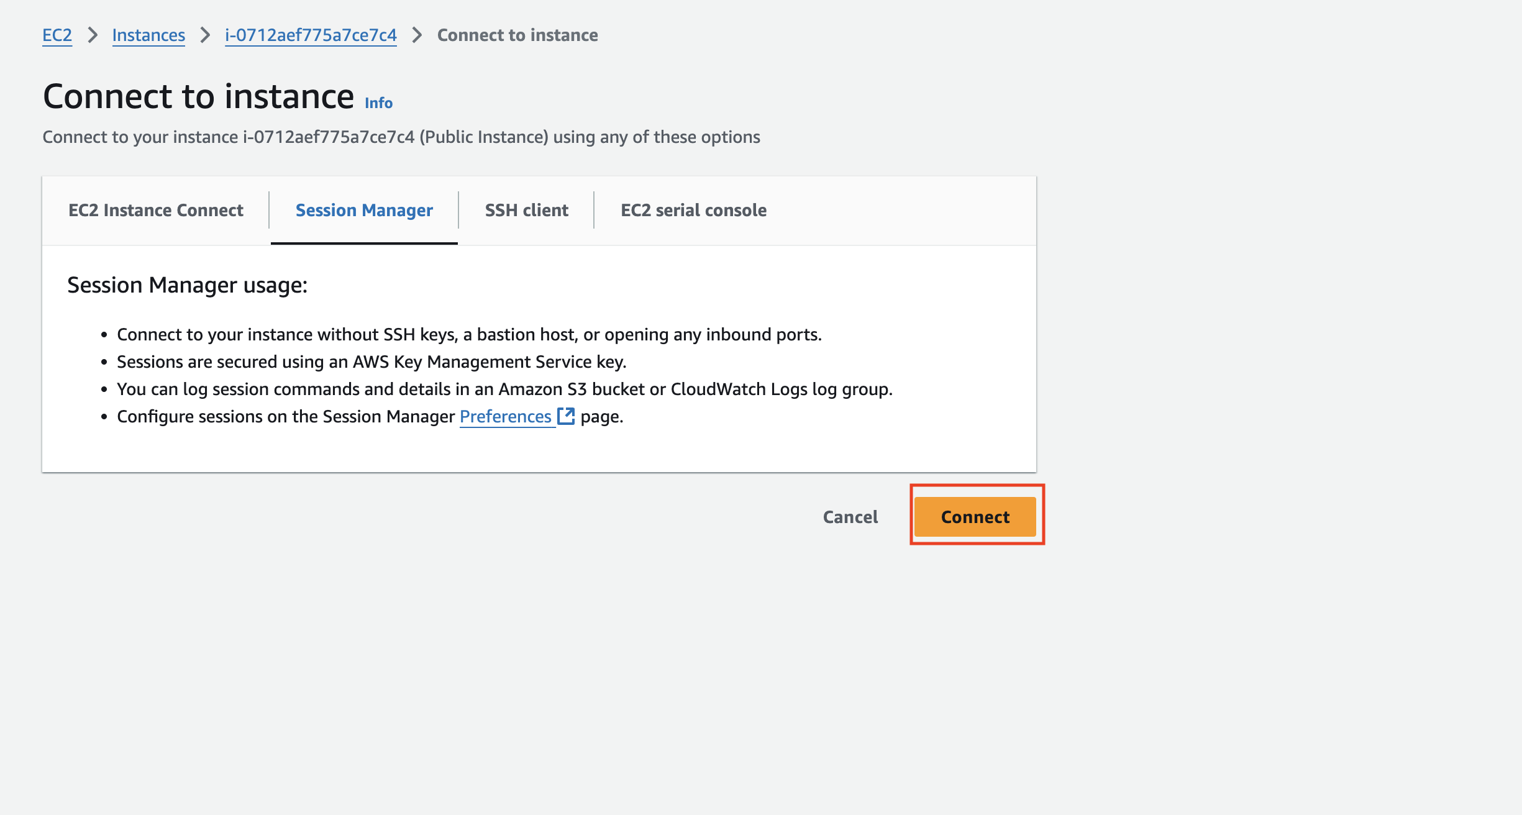The width and height of the screenshot is (1522, 815).
Task: Go to the EC2 breadcrumb link
Action: click(57, 35)
